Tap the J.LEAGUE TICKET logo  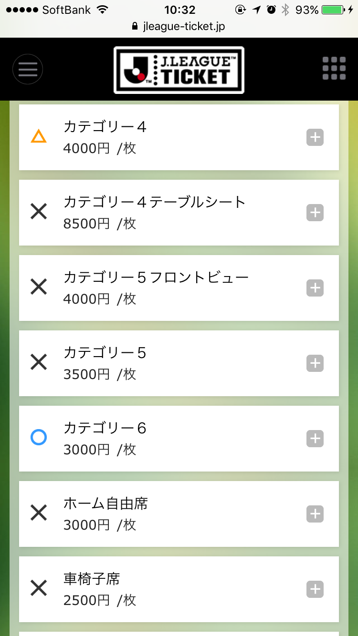(x=179, y=70)
